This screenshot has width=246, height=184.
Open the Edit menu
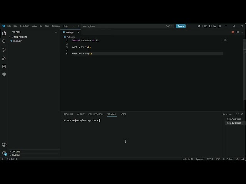pyautogui.click(x=15, y=26)
